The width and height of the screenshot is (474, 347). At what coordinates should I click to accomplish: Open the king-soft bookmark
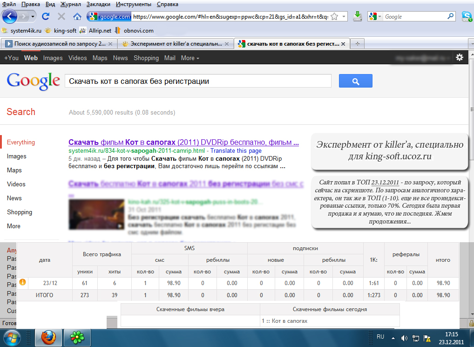point(61,31)
